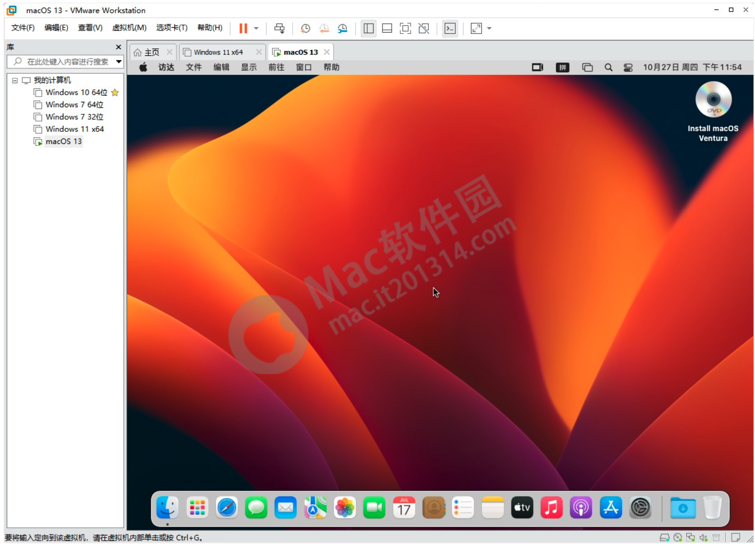Toggle the 拼 input method in the menu bar
This screenshot has height=547, width=755.
click(x=562, y=67)
